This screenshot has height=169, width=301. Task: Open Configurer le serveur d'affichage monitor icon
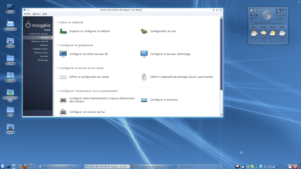click(x=144, y=54)
